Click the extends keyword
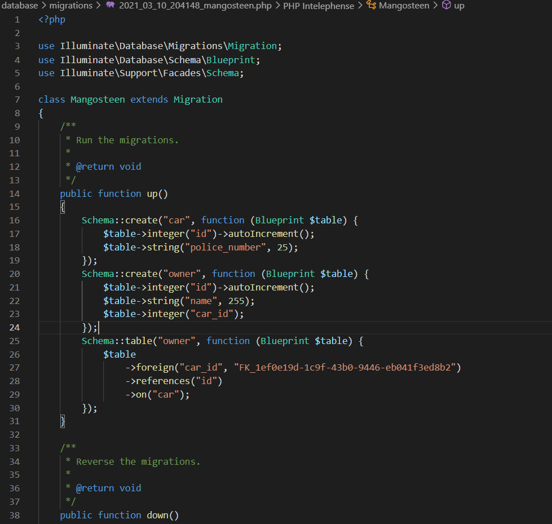This screenshot has height=524, width=552. tap(149, 100)
